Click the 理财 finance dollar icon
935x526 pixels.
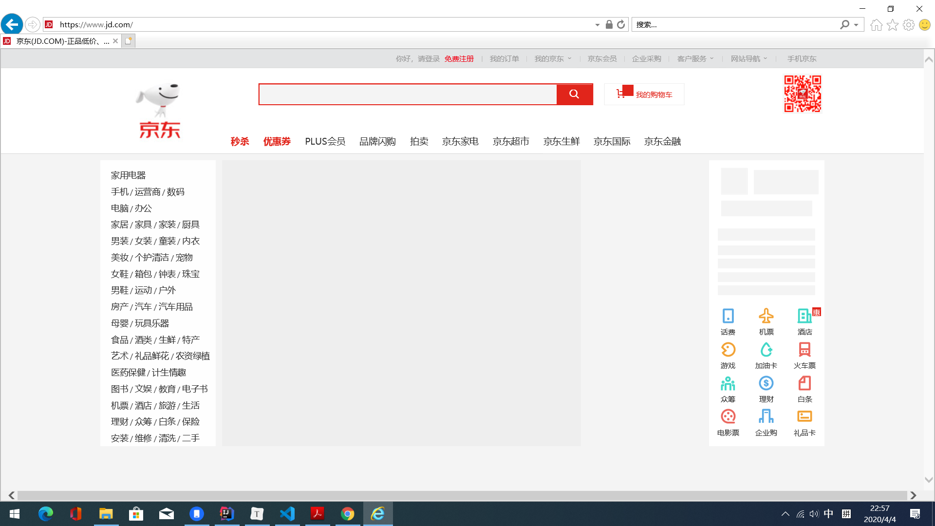tap(766, 384)
